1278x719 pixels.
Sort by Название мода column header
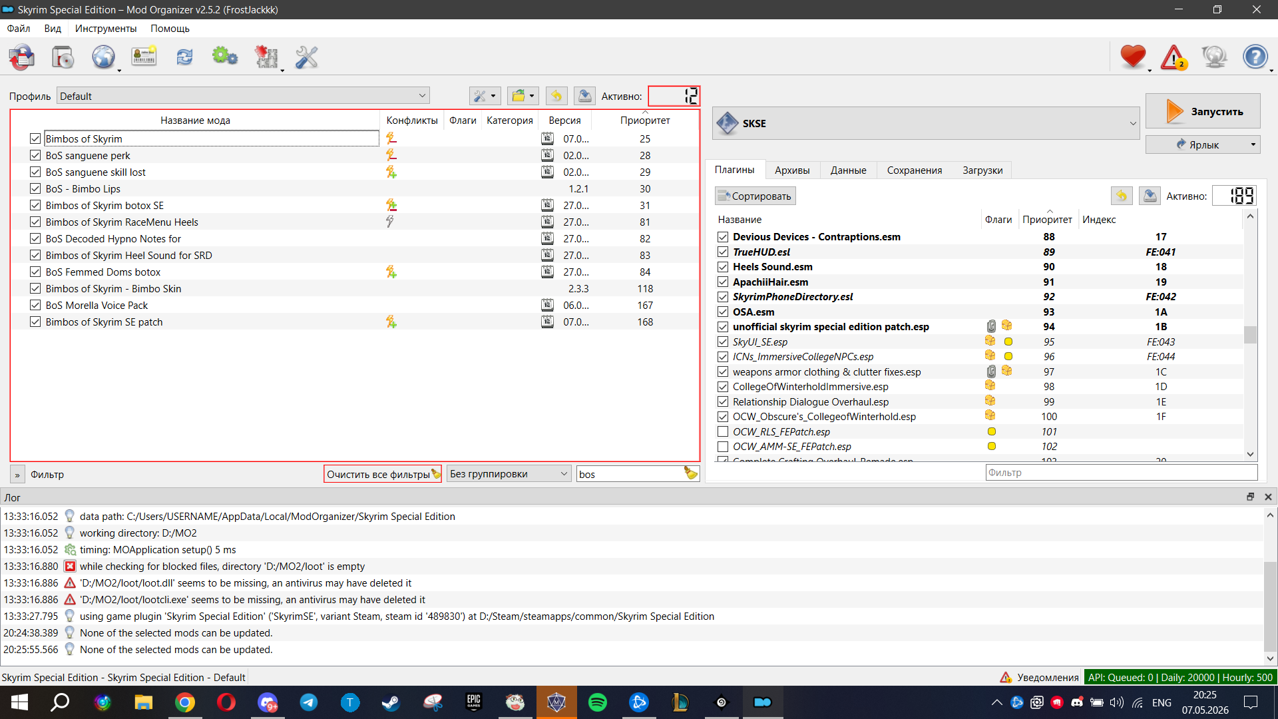point(195,120)
